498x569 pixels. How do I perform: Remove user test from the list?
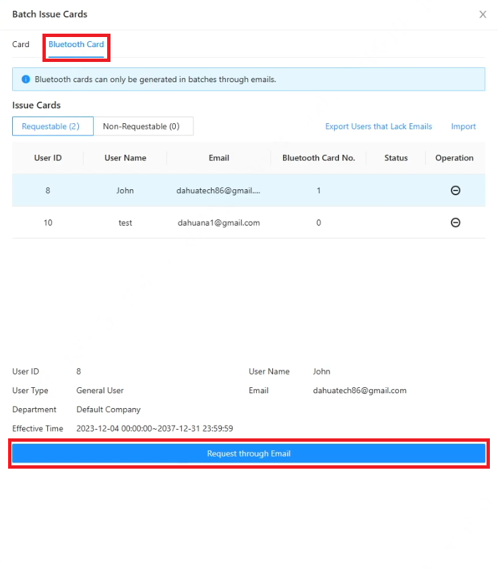pyautogui.click(x=455, y=222)
